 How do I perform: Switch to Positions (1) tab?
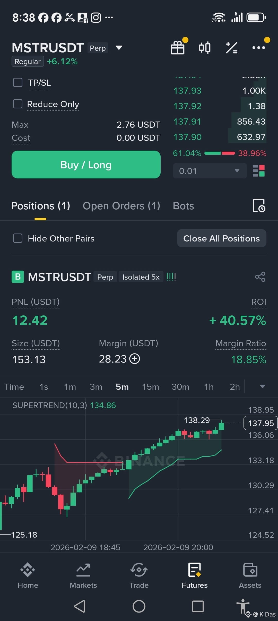click(41, 206)
